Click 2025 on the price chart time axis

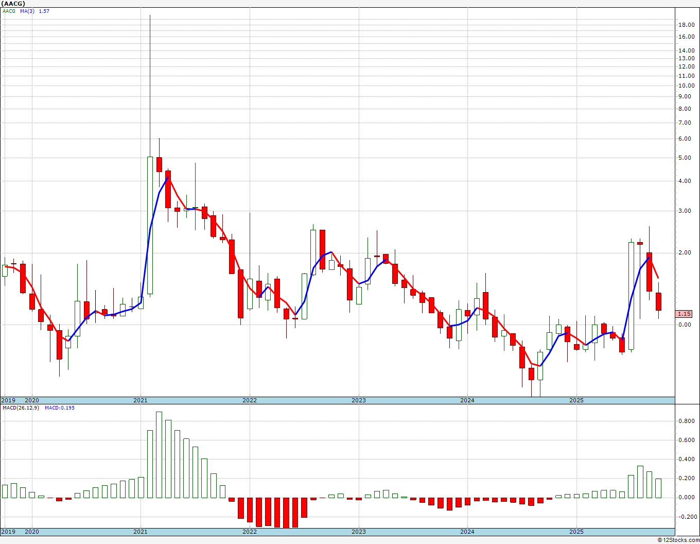(x=576, y=400)
